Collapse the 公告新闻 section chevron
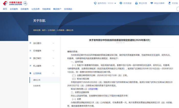Screen dimensions: 179x108 point(53,73)
